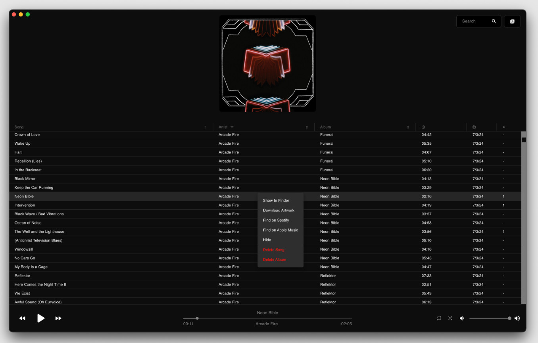Select (Antichrist Television Blues) song row
This screenshot has width=538, height=343.
point(265,240)
